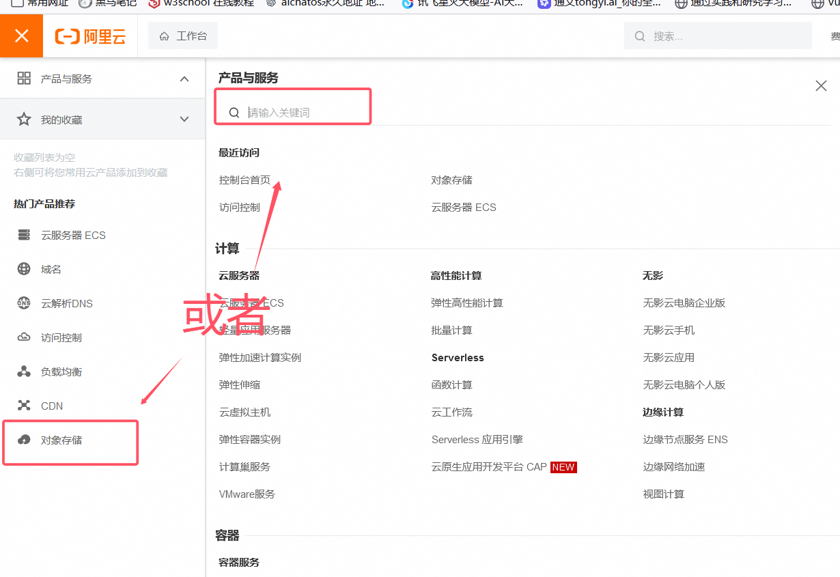This screenshot has height=577, width=840.
Task: Open 云虚拟主机 link
Action: (x=244, y=412)
